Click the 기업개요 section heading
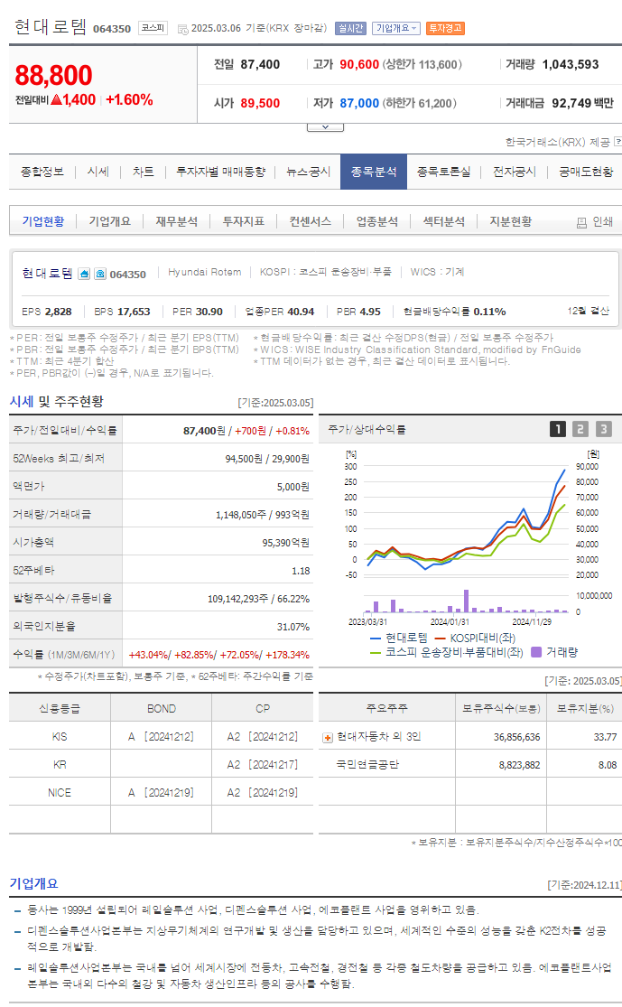The image size is (622, 1007). pyautogui.click(x=33, y=883)
